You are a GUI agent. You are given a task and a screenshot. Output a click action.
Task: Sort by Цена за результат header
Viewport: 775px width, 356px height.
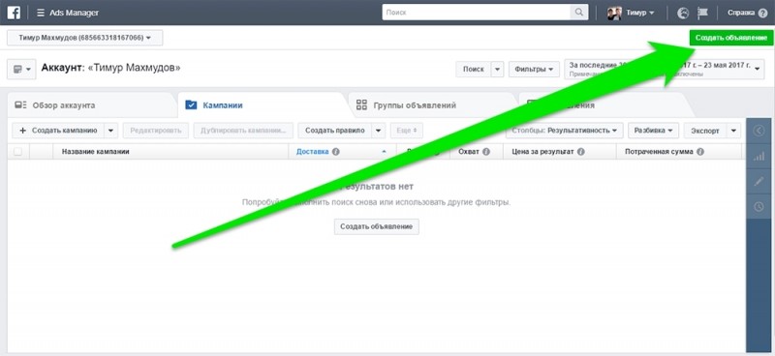coord(560,152)
